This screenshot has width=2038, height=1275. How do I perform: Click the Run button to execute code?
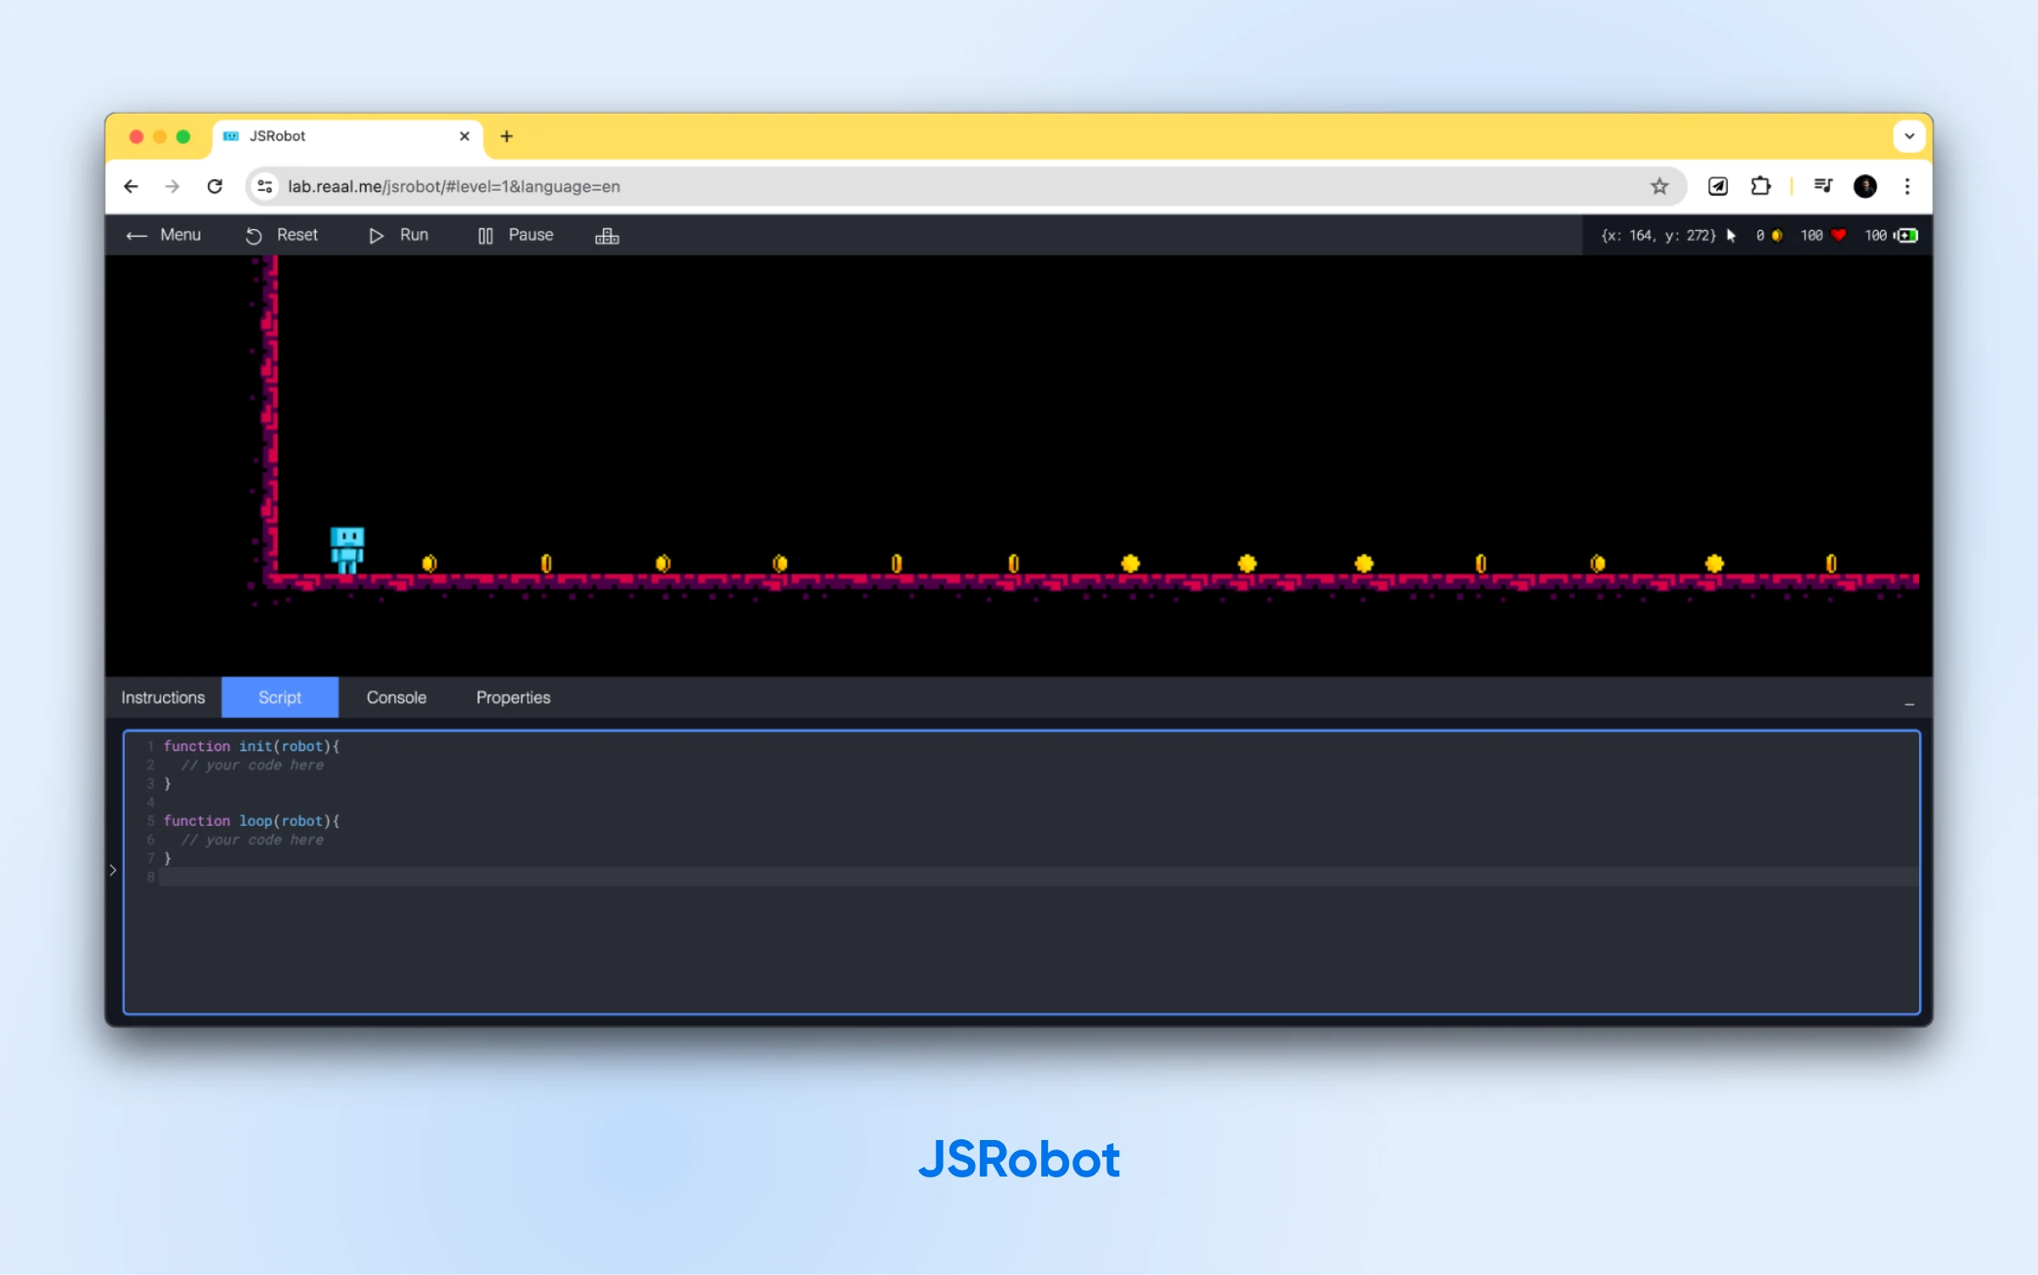click(x=400, y=235)
